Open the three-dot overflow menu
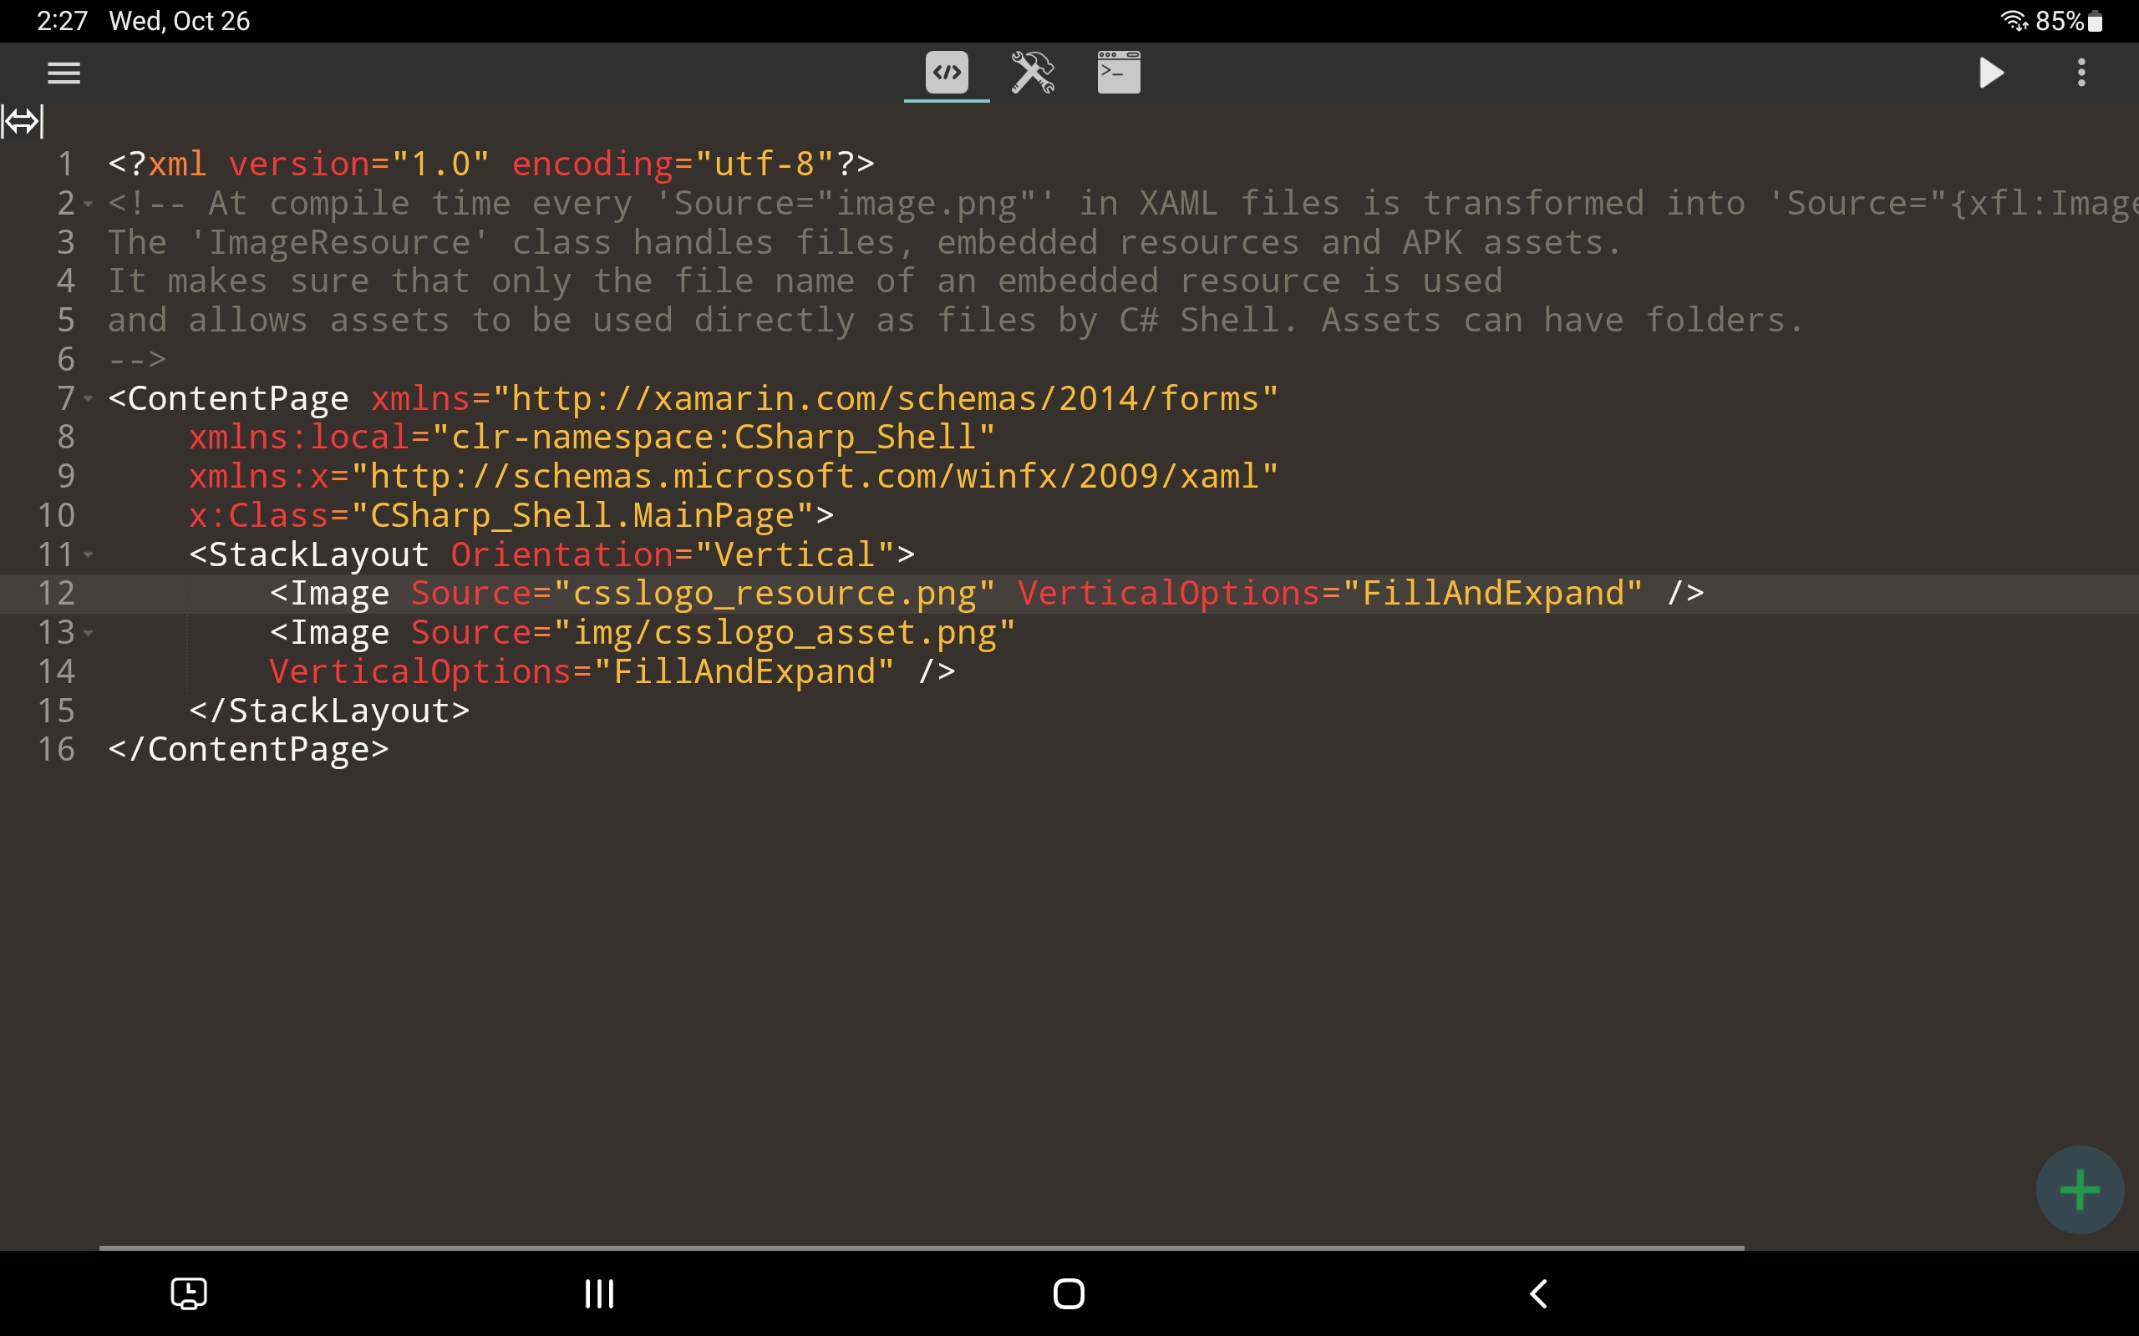2139x1336 pixels. (2081, 73)
